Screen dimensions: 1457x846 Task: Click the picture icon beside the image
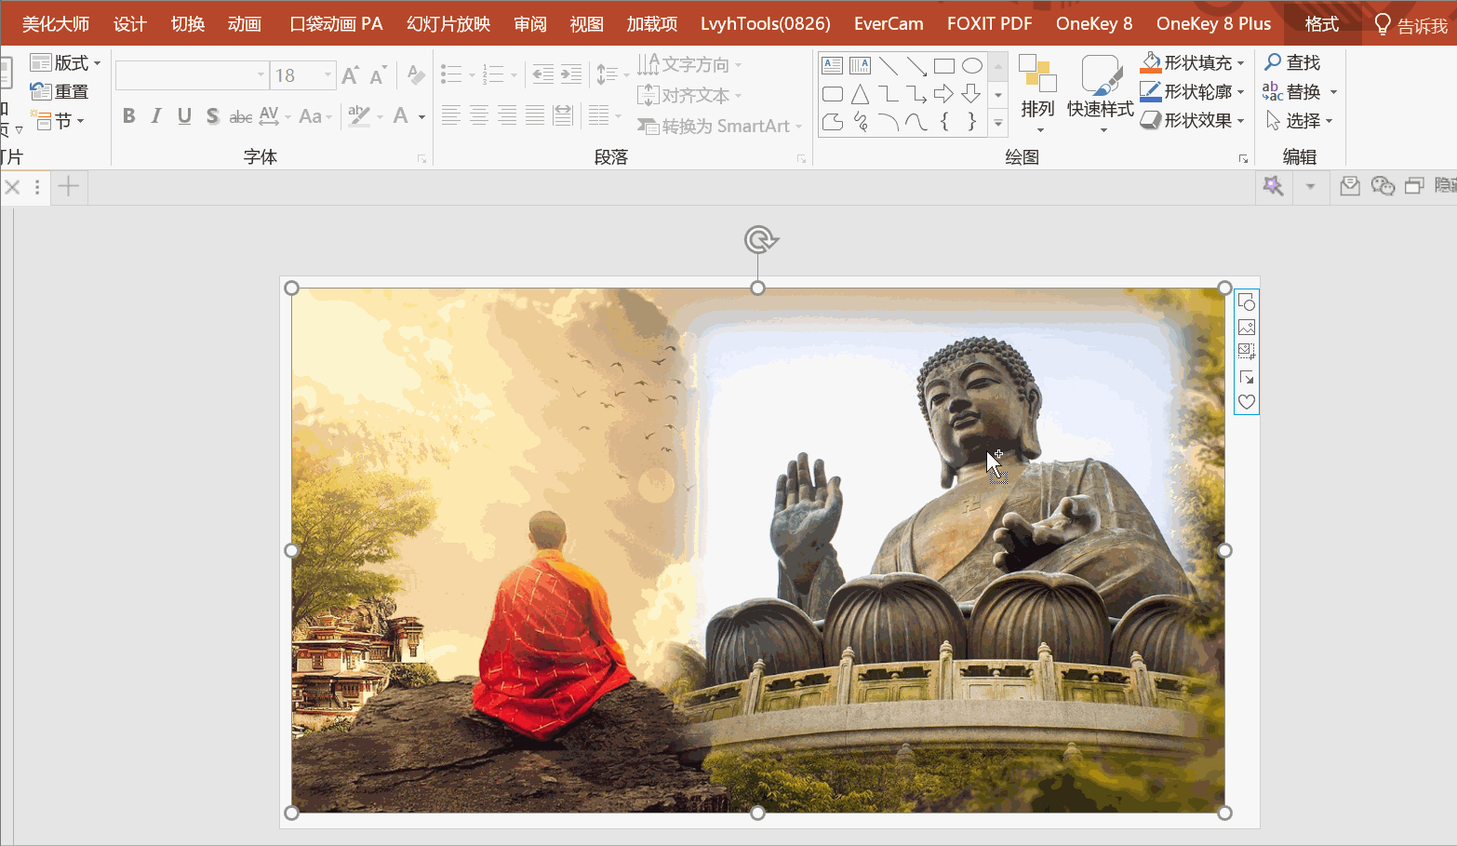pos(1247,328)
